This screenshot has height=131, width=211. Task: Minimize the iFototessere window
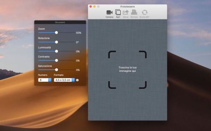point(94,7)
